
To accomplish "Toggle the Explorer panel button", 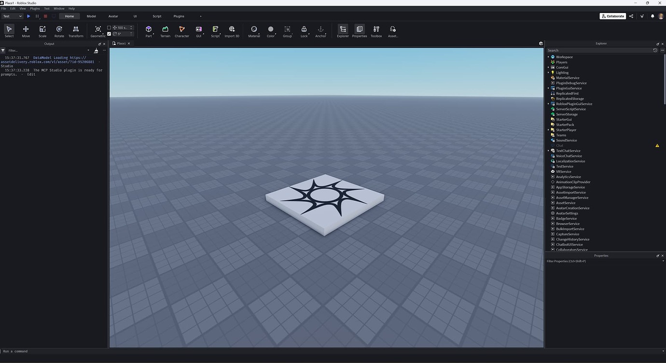I will click(x=343, y=31).
